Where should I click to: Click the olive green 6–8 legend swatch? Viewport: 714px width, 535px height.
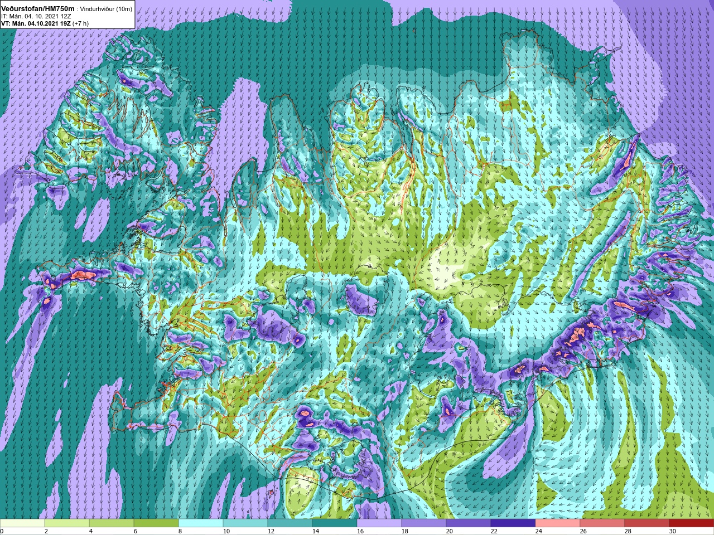click(156, 523)
